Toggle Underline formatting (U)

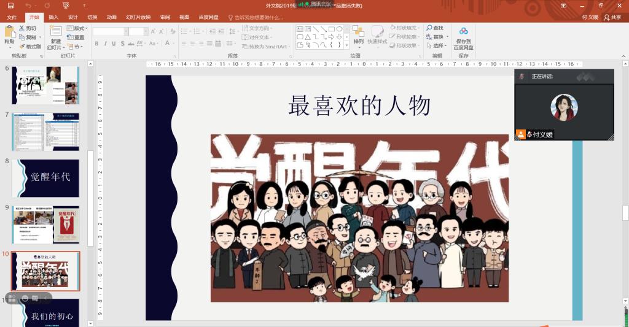pyautogui.click(x=114, y=44)
